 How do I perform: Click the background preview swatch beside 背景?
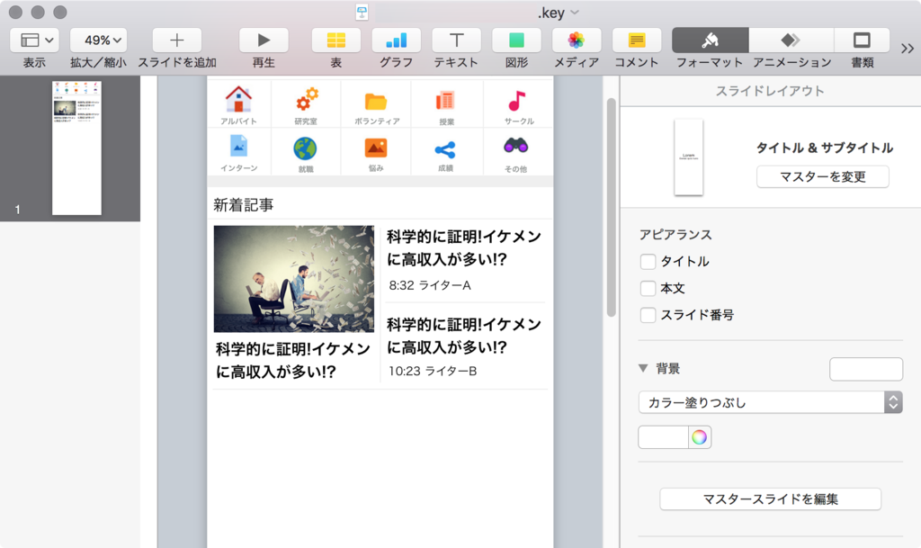tap(866, 369)
